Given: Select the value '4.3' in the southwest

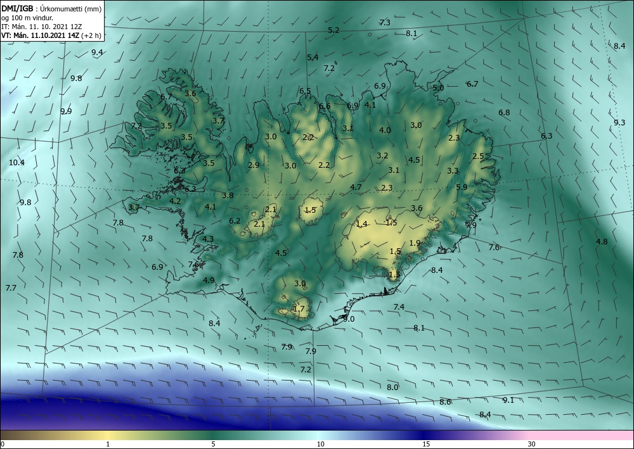Looking at the screenshot, I should point(208,239).
